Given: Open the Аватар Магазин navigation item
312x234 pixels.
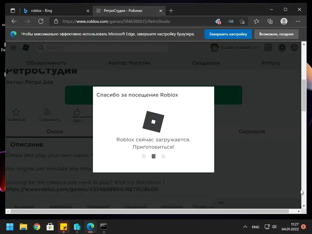Looking at the screenshot, I should point(129,63).
